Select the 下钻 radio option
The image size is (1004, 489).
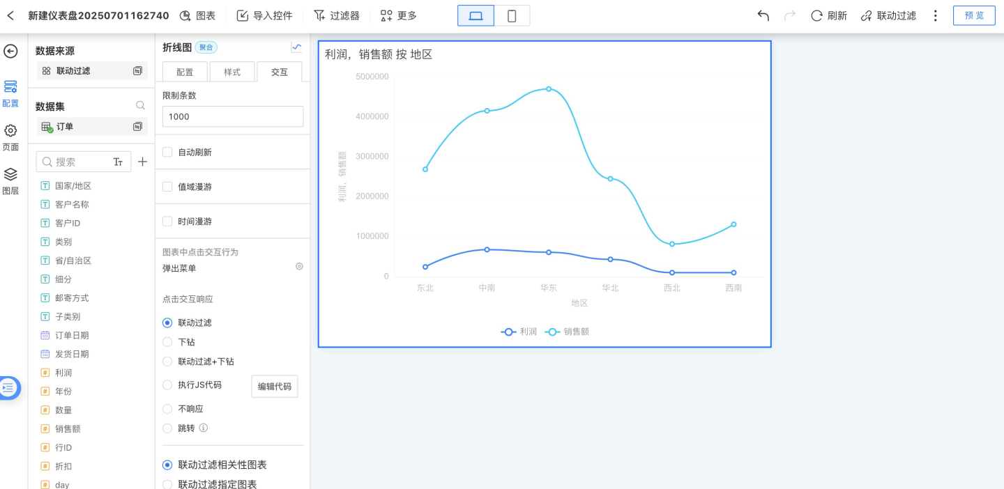coord(167,342)
